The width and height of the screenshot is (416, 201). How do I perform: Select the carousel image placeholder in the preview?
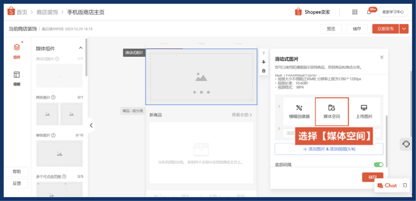201,77
